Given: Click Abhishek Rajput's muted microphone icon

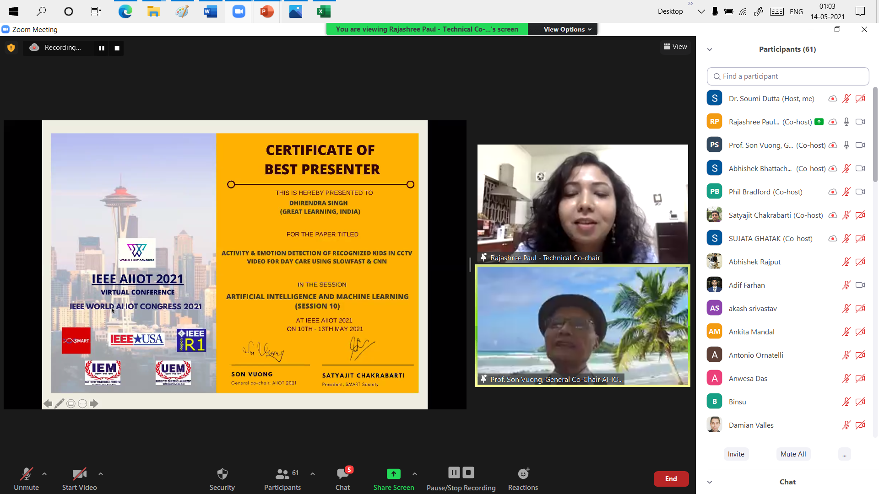Looking at the screenshot, I should [x=846, y=262].
